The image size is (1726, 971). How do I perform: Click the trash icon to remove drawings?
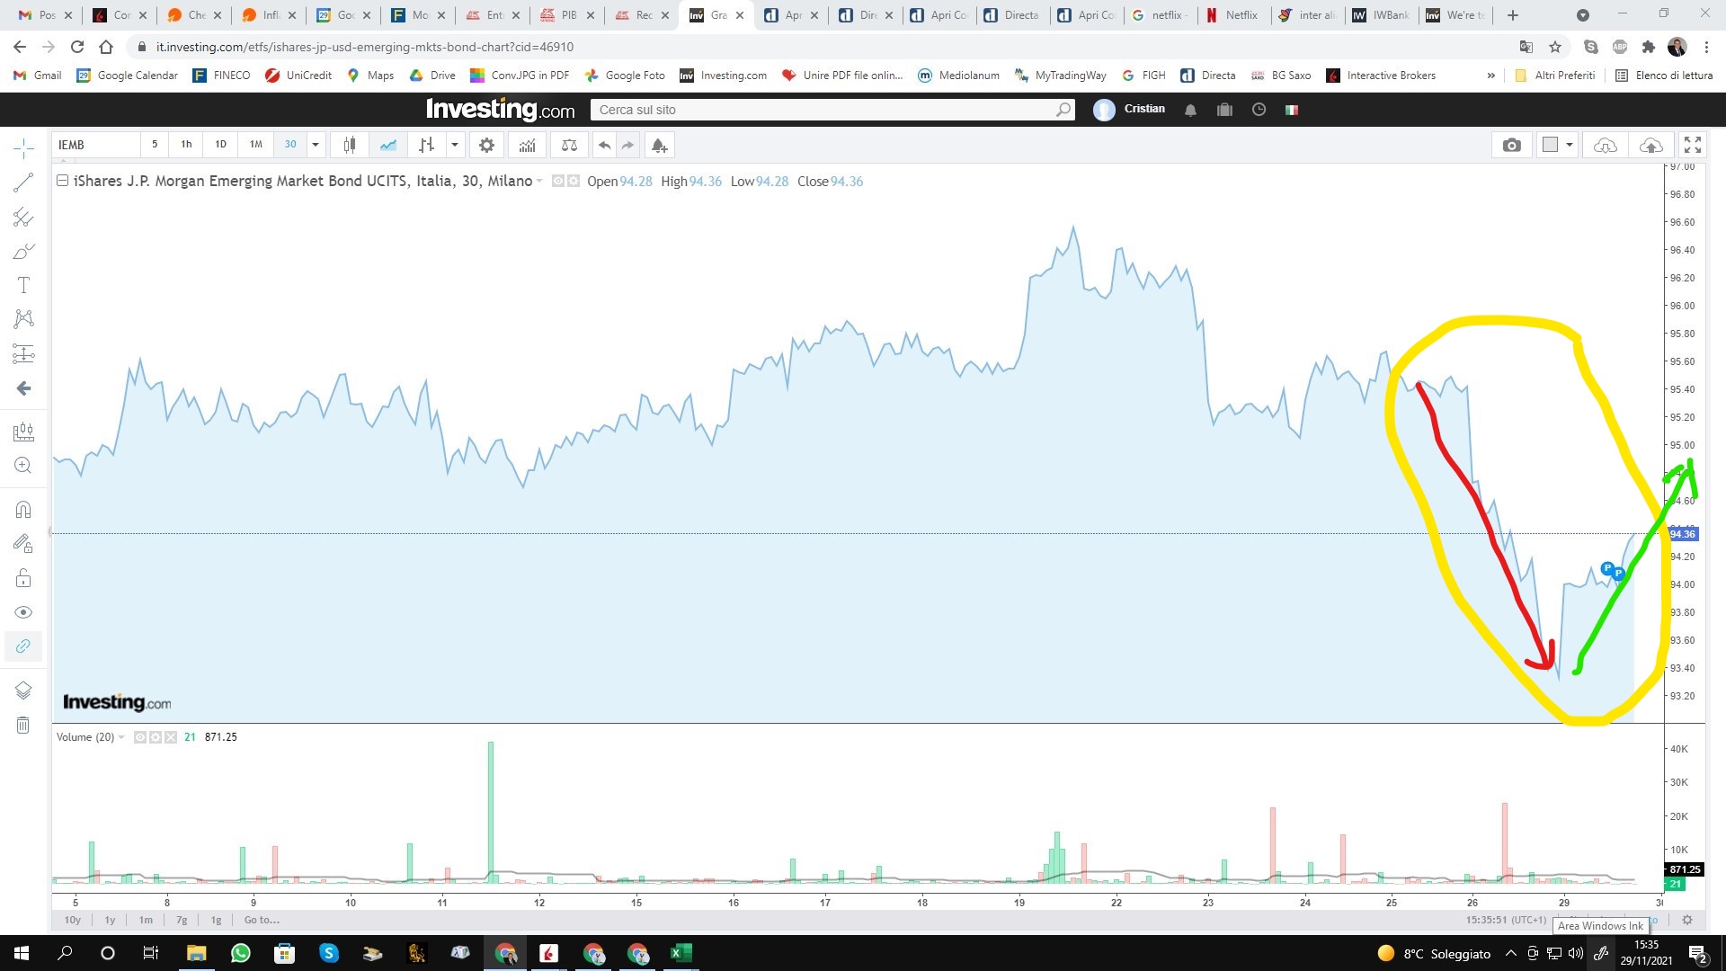[x=23, y=725]
